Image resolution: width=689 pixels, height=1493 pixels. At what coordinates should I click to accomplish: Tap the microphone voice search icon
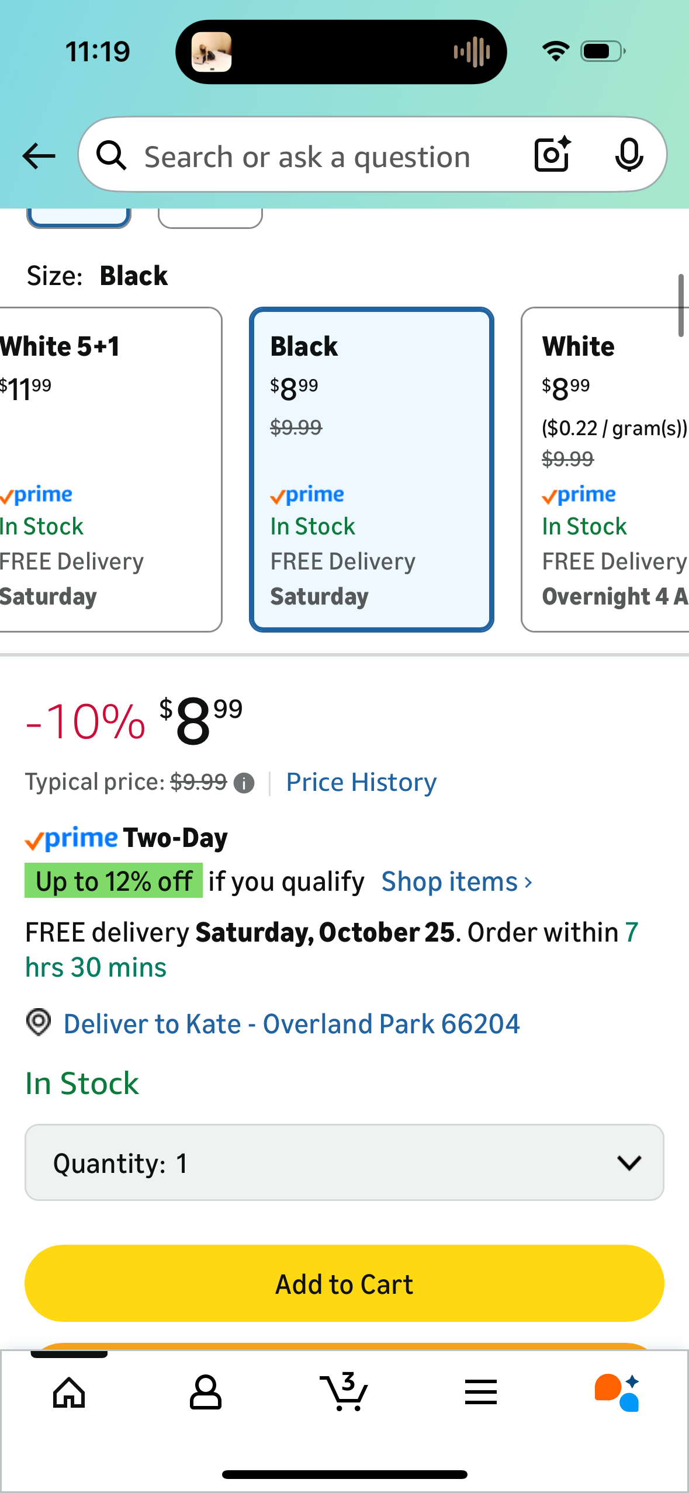629,155
